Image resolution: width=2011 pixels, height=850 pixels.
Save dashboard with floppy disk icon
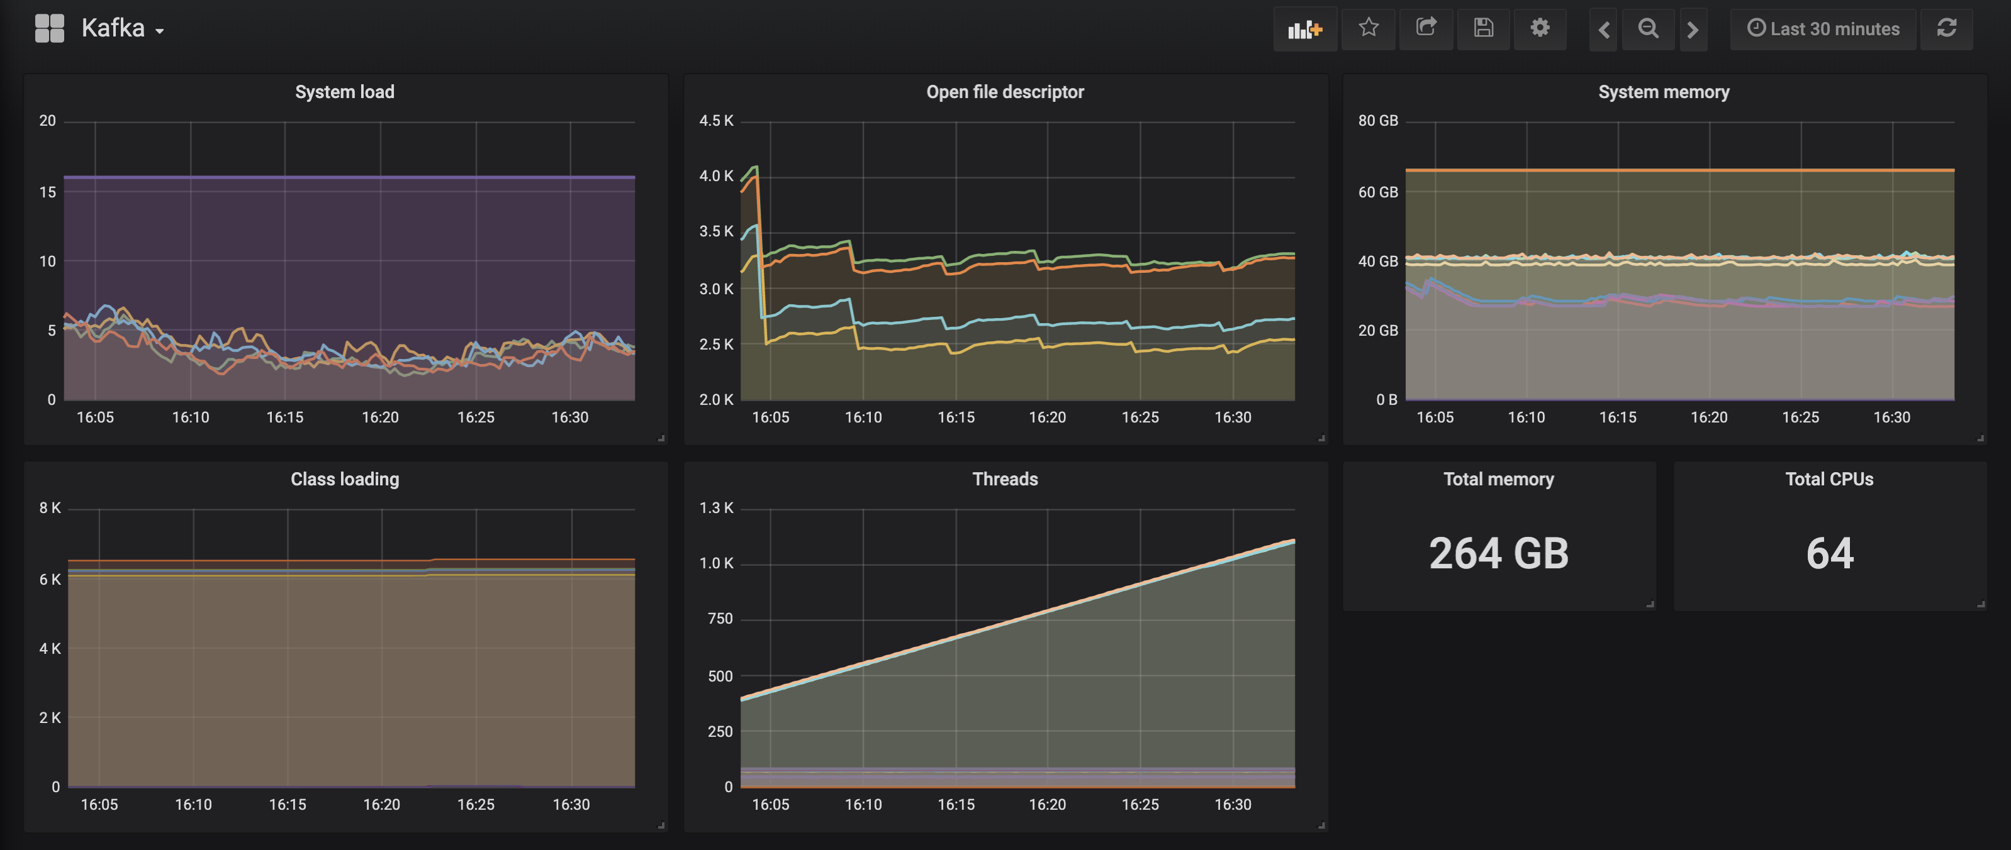click(1483, 28)
